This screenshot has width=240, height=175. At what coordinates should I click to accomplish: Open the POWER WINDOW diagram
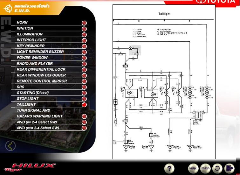point(32,58)
